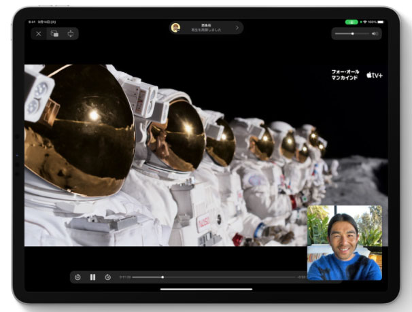The image size is (412, 312).
Task: Tap the avatar in the SharePlay banner
Action: click(x=175, y=28)
